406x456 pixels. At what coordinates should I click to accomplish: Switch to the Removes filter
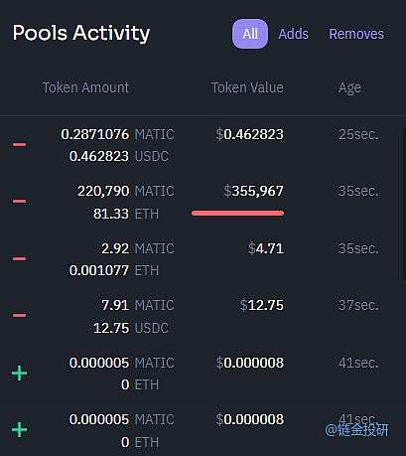[x=356, y=34]
